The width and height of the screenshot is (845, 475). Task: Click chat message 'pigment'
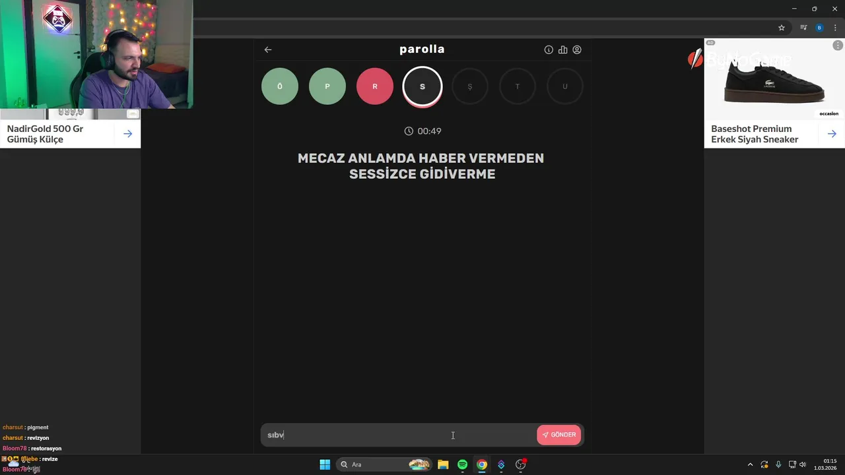pyautogui.click(x=38, y=427)
